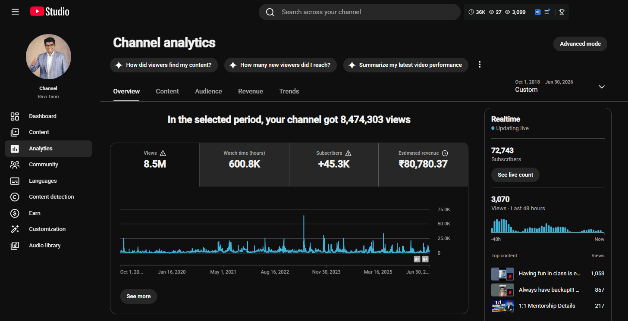This screenshot has width=628, height=321.
Task: Click the YouTube Studio logo
Action: 50,12
